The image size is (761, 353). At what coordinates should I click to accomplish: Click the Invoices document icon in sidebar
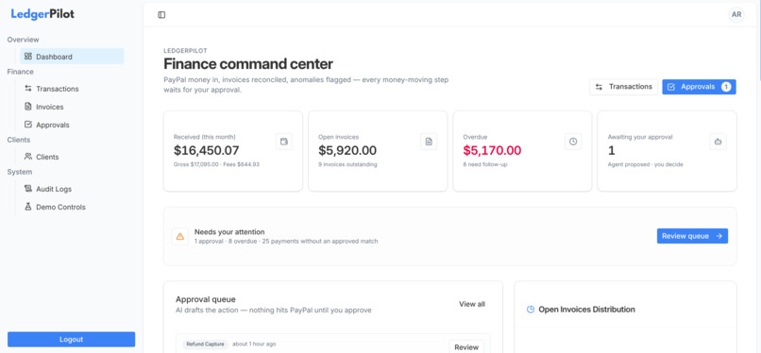click(28, 107)
